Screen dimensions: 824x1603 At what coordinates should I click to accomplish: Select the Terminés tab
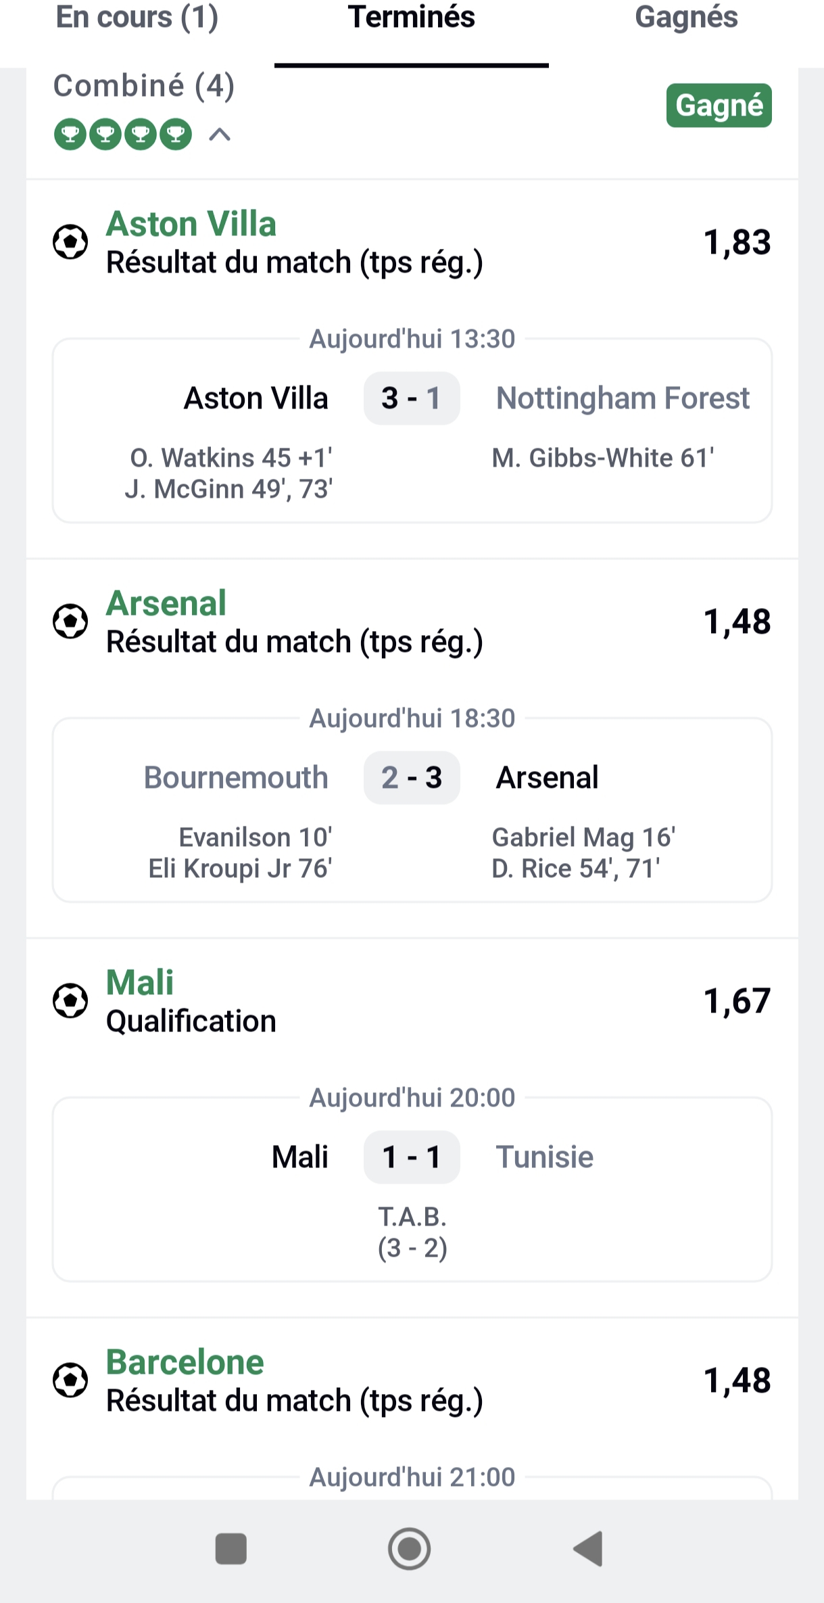coord(411,18)
